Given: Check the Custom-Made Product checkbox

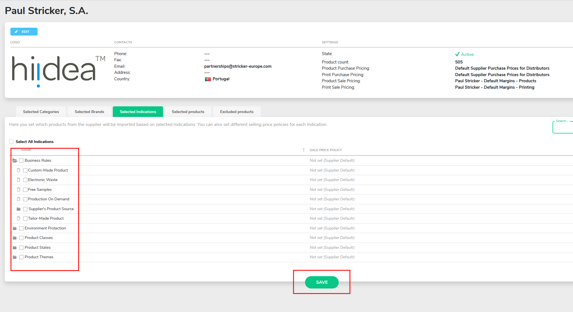Looking at the screenshot, I should pyautogui.click(x=25, y=170).
